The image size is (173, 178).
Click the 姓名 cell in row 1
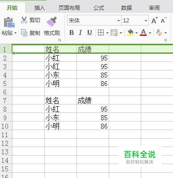pyautogui.click(x=60, y=49)
